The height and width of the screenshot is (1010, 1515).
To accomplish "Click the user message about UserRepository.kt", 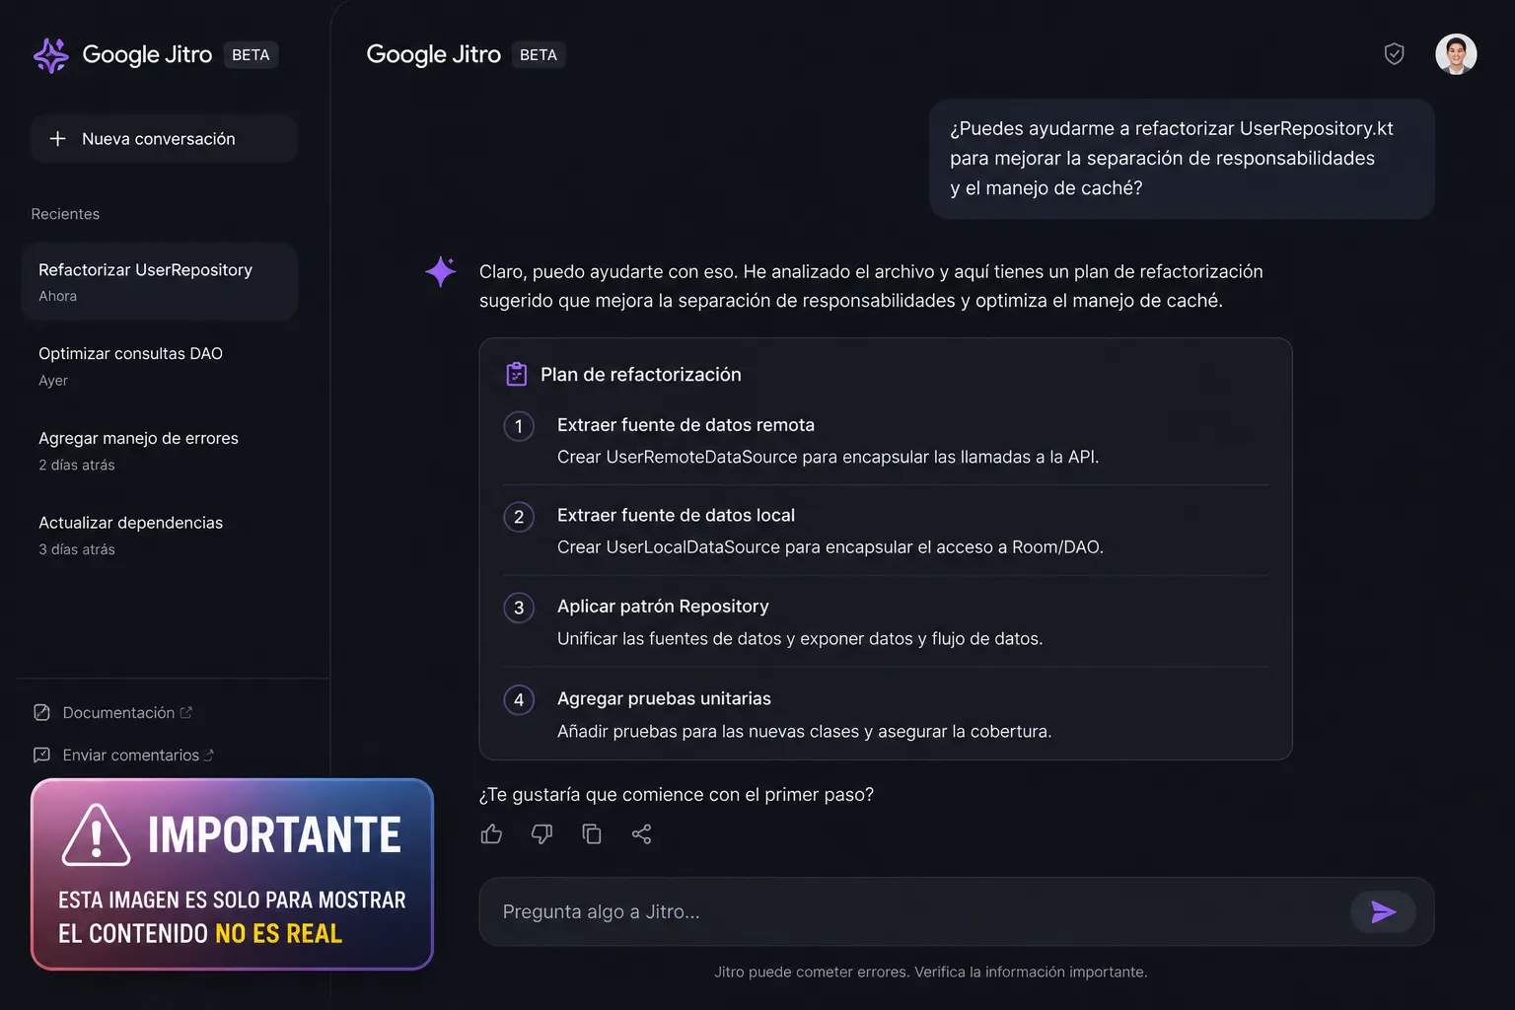I will pos(1182,158).
